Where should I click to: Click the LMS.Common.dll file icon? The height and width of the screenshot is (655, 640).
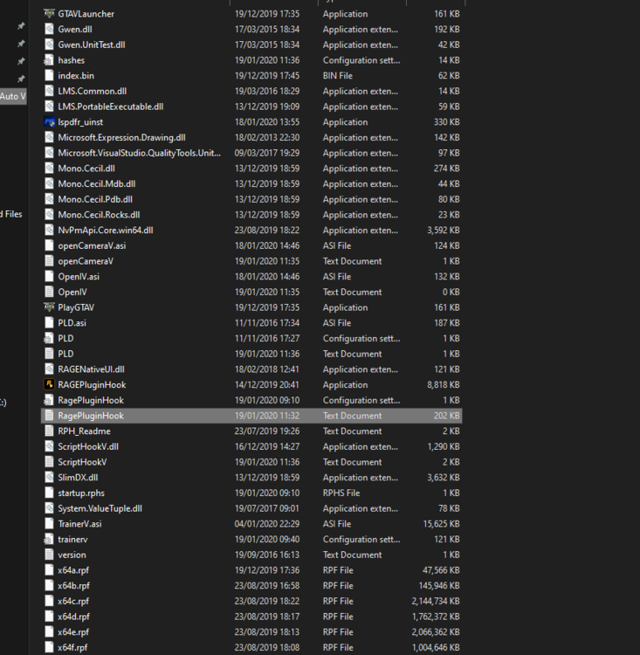tap(49, 91)
